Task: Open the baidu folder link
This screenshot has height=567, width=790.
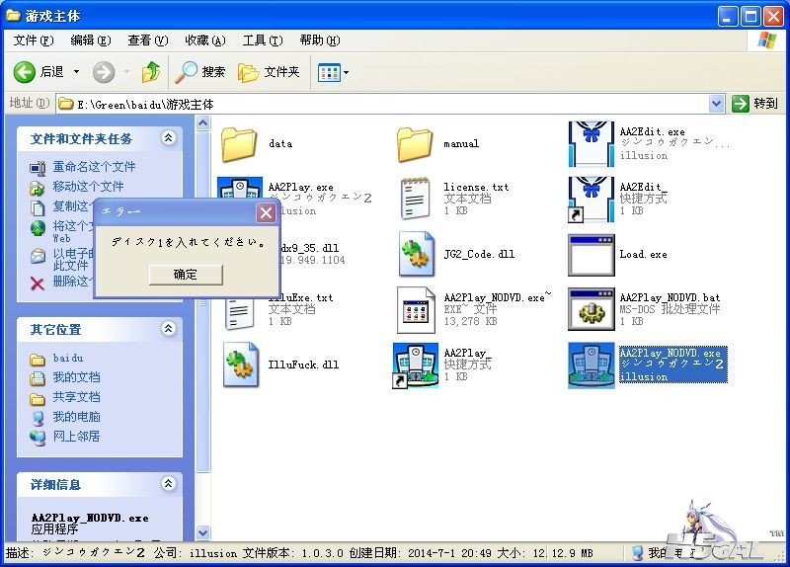Action: point(68,359)
